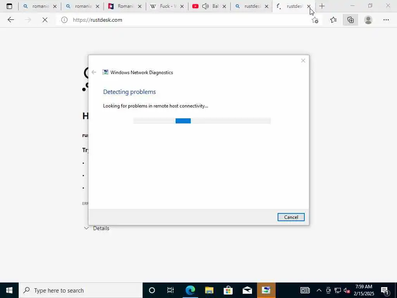Open News and interests widget
Image resolution: width=397 pixels, height=298 pixels.
click(305, 290)
